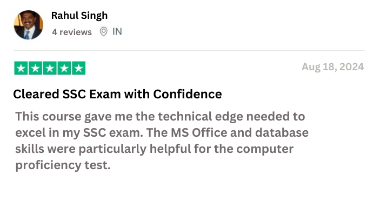Click the reviewer name Rahul Singh
The height and width of the screenshot is (214, 380).
click(79, 16)
